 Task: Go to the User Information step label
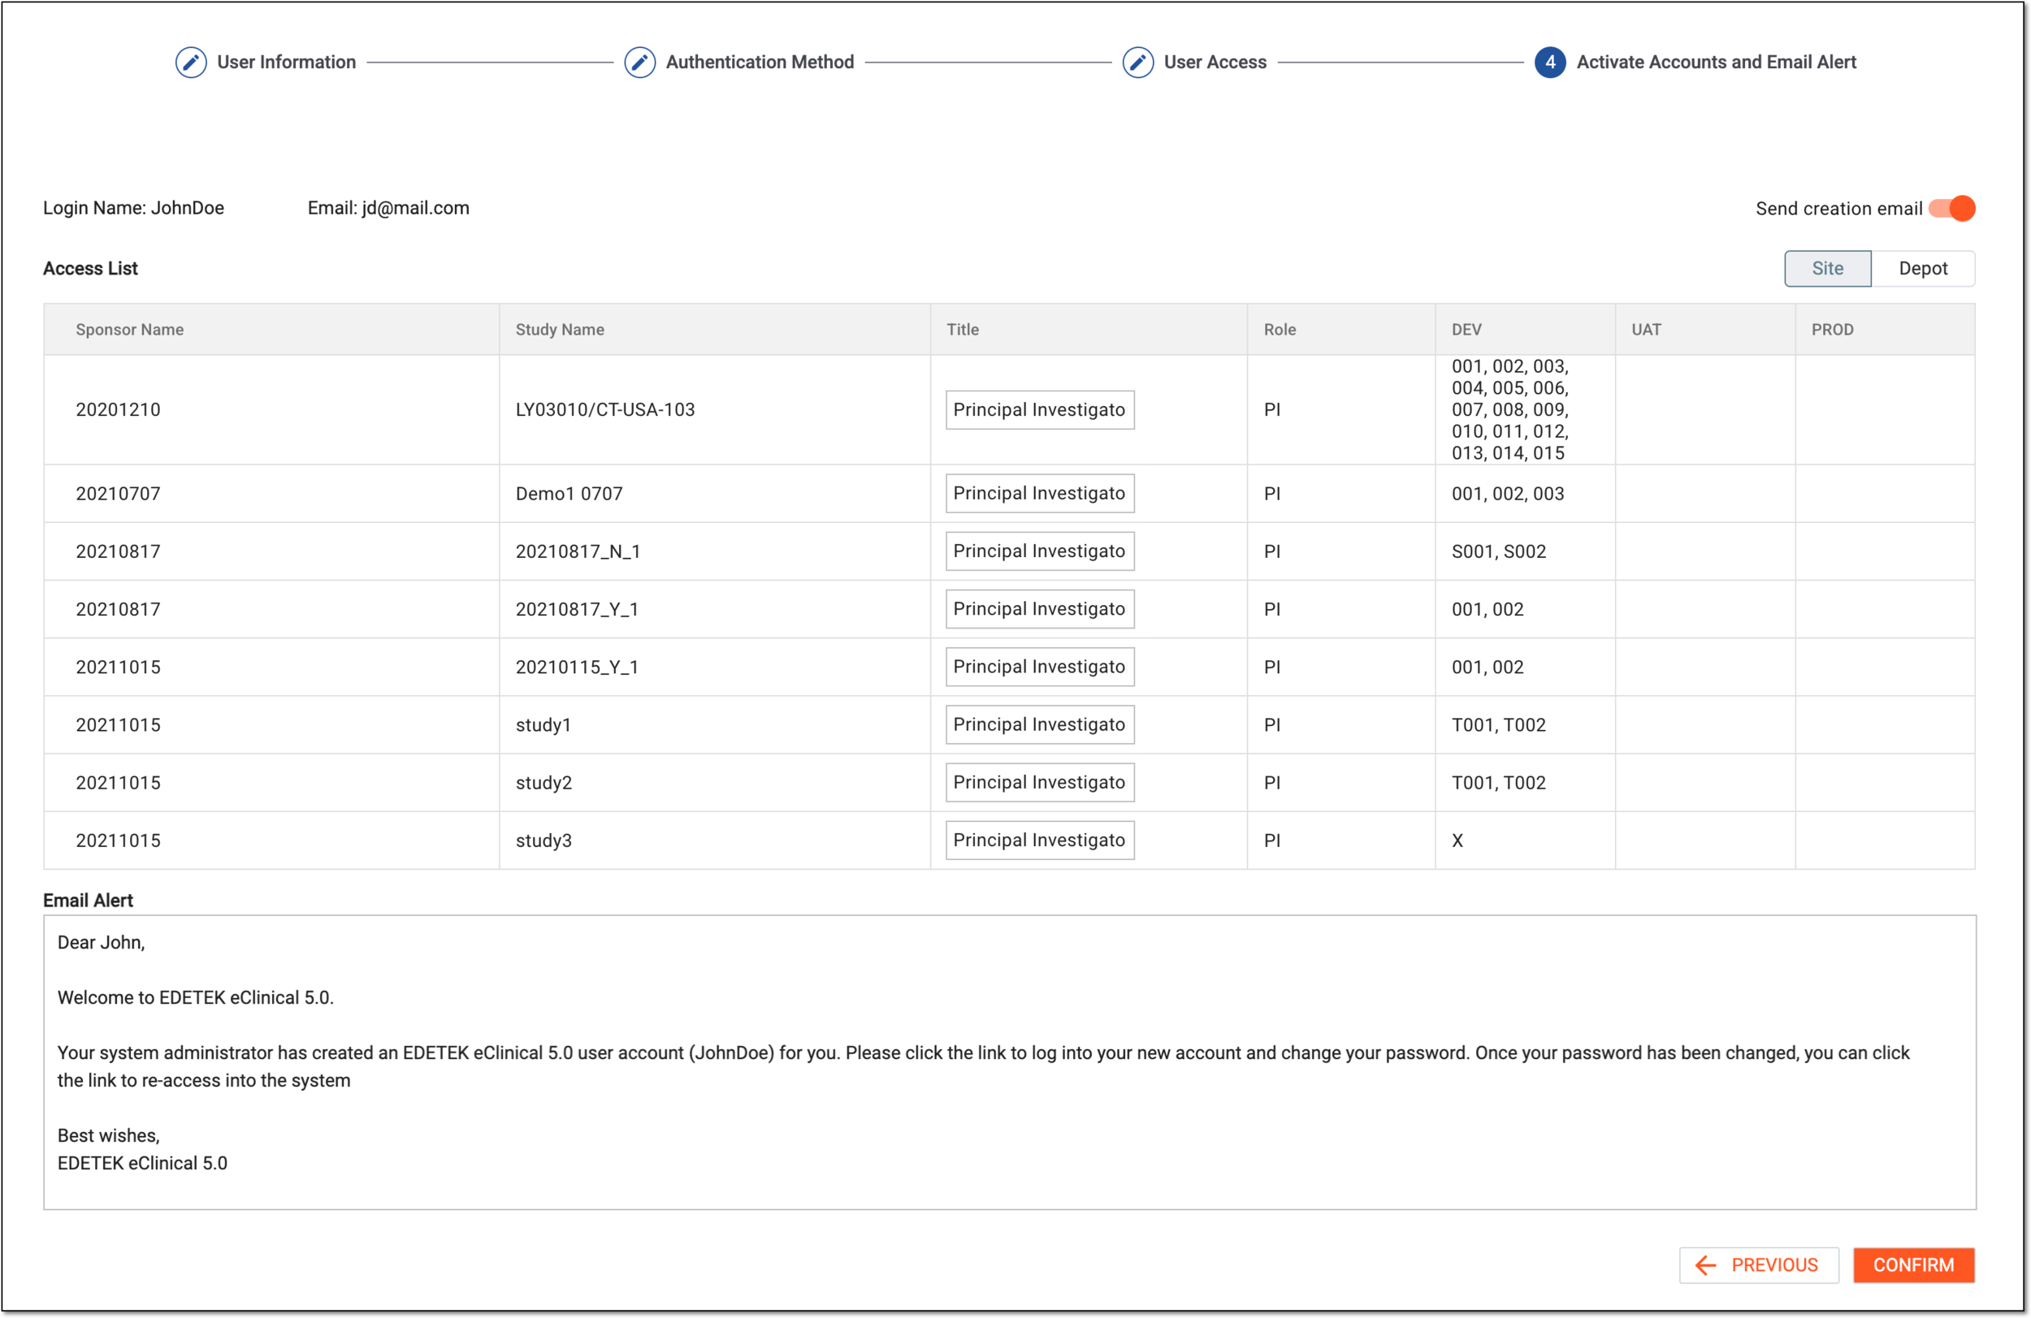point(286,63)
